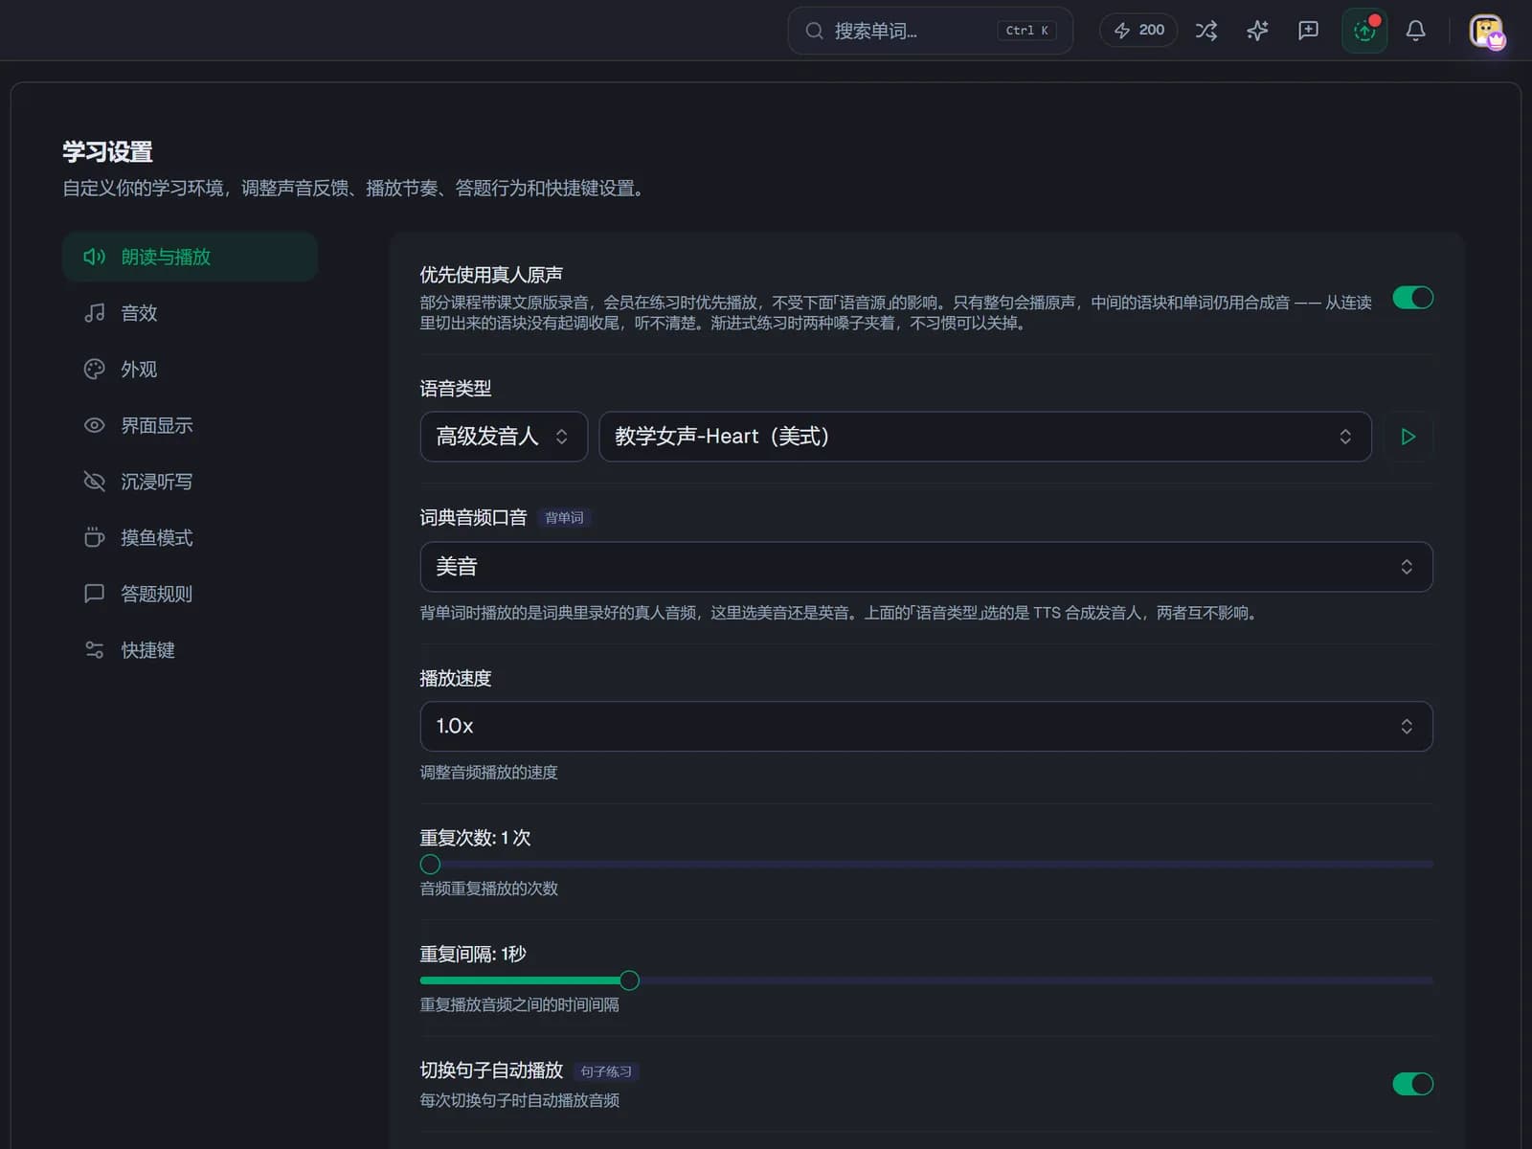The image size is (1532, 1149).
Task: Click the coffee cup icon beside 摸鱼模式
Action: [94, 537]
